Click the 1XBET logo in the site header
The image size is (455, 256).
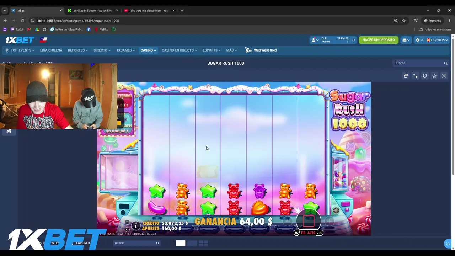20,40
